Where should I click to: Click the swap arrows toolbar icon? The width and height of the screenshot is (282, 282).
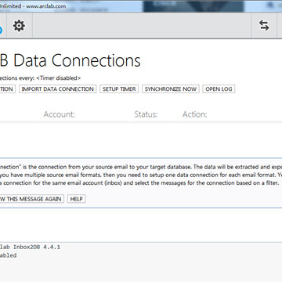pos(264,26)
